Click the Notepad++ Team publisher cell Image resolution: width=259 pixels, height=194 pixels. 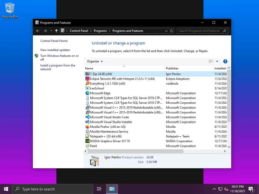178,136
